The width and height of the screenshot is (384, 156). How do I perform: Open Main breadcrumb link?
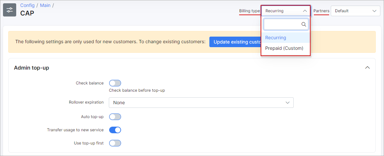pyautogui.click(x=45, y=5)
